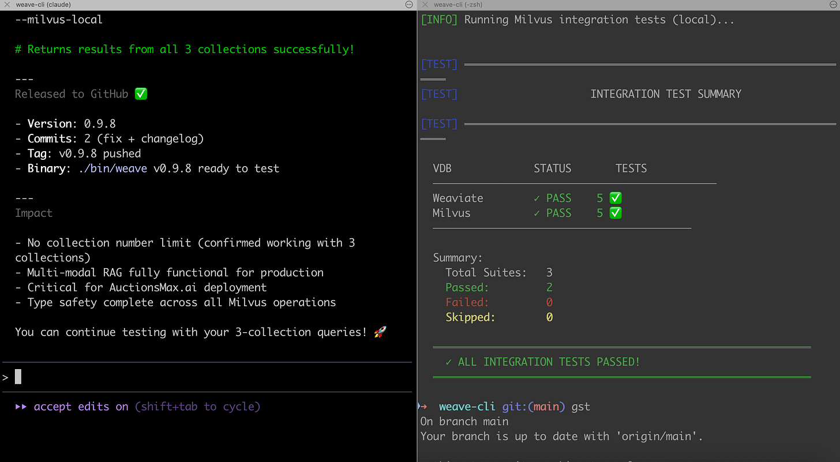Click the "accept edits on" mode indicator

pos(81,407)
